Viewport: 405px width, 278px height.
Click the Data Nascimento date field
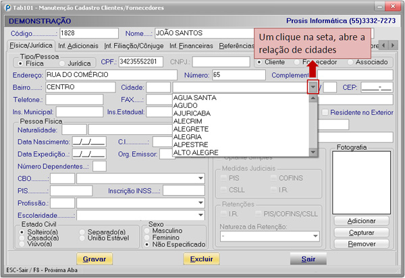(x=89, y=142)
